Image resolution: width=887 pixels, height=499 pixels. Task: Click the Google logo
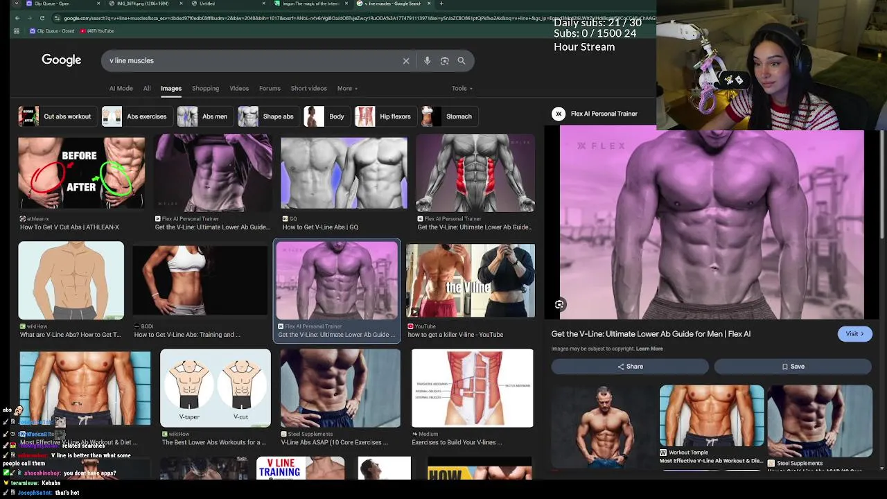(x=61, y=60)
